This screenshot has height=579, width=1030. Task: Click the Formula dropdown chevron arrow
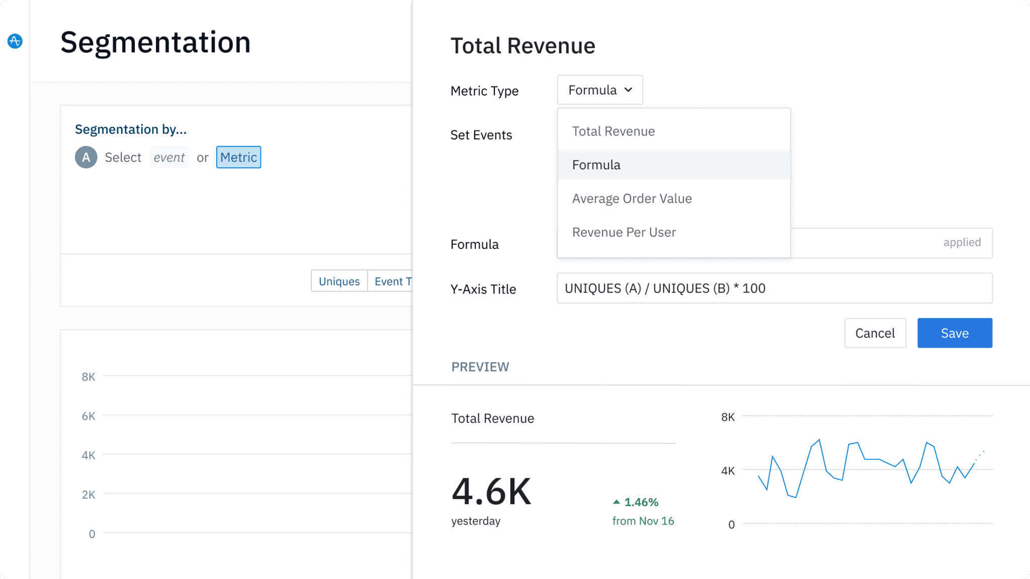tap(628, 90)
